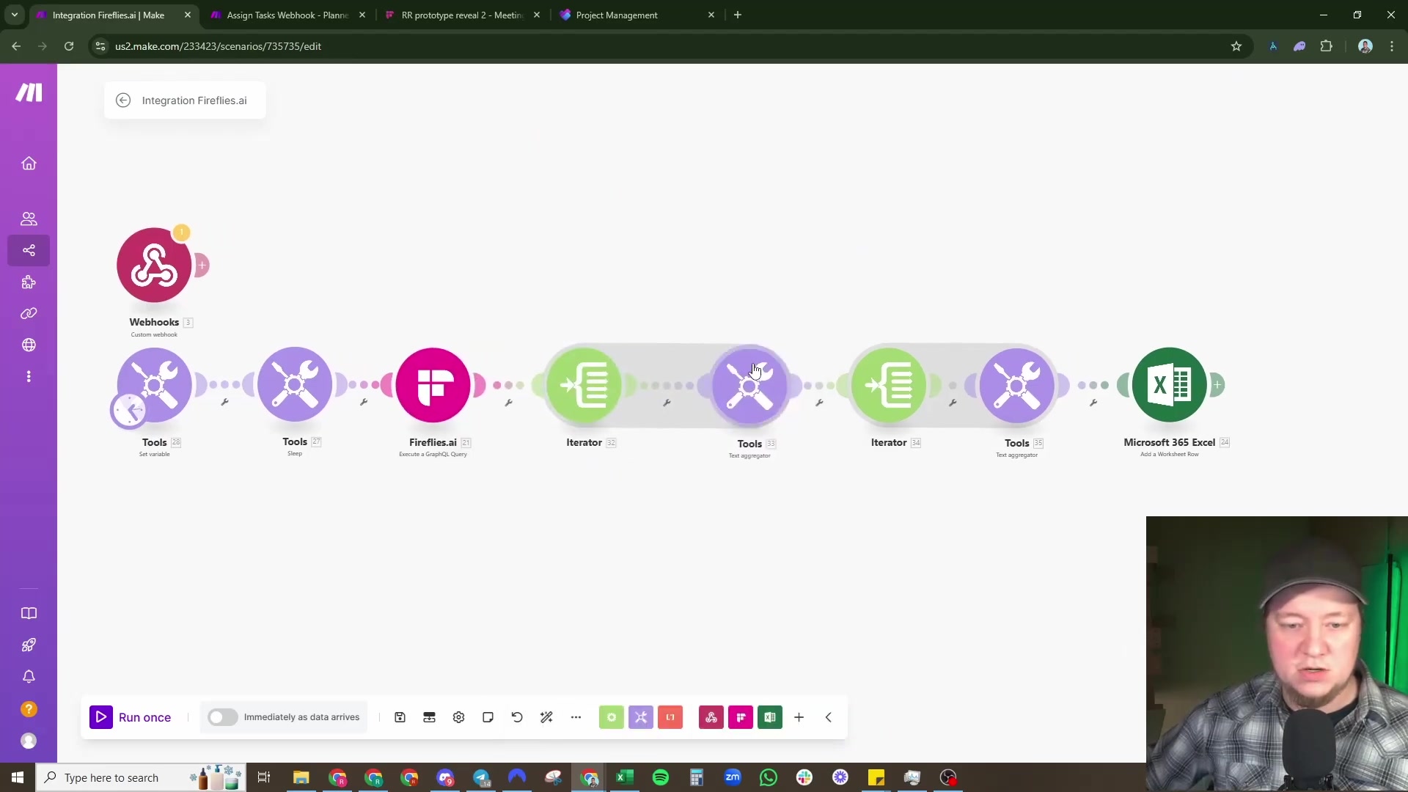Screen dimensions: 1408x792
Task: Open the Tools Set variable module
Action: click(x=154, y=384)
